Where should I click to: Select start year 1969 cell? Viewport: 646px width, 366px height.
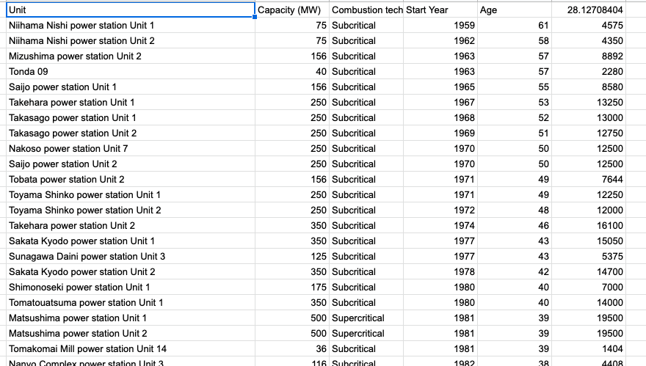(x=440, y=133)
